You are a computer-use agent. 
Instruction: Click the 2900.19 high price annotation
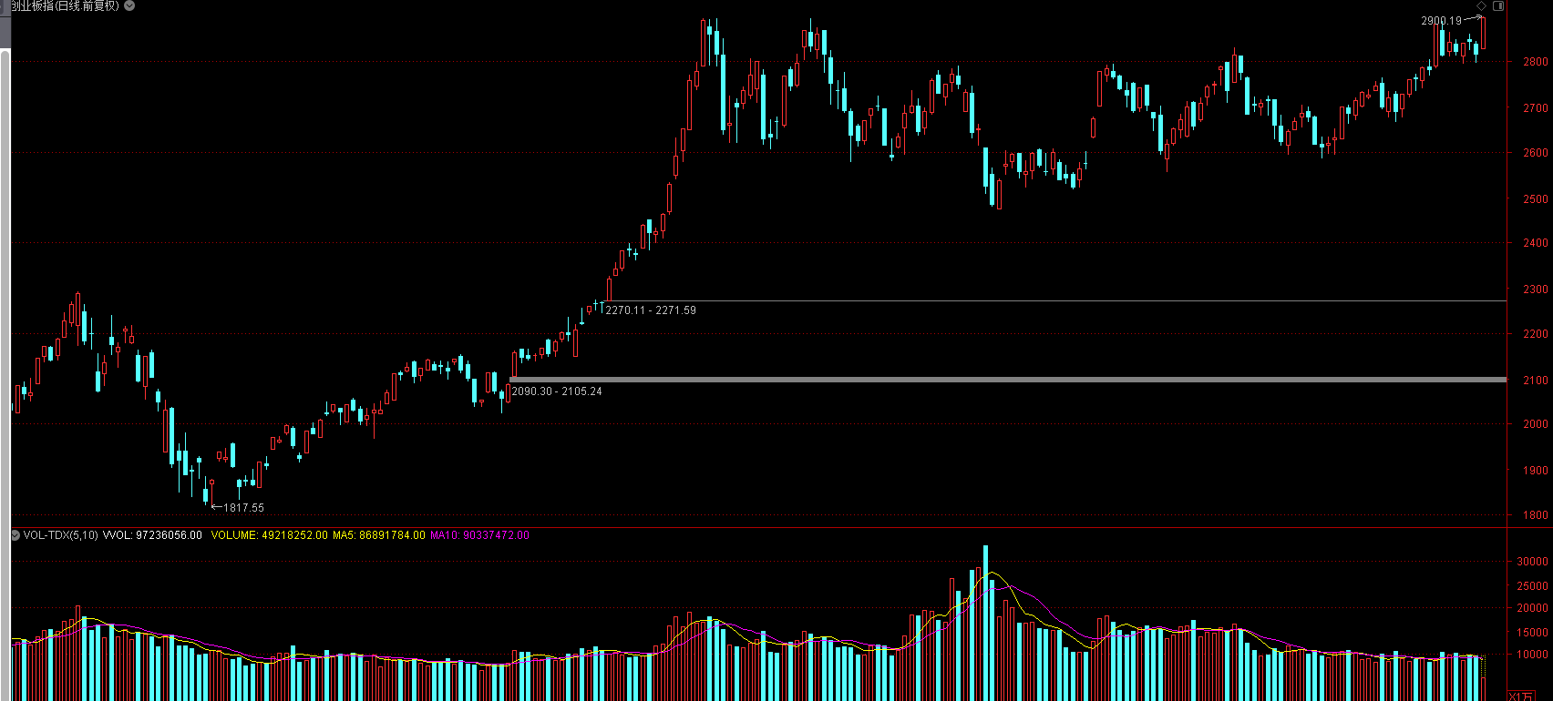1441,21
